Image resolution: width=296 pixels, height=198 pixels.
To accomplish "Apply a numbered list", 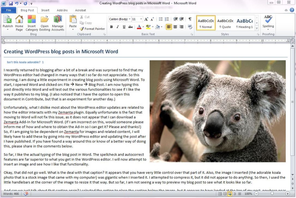I will point(167,19).
